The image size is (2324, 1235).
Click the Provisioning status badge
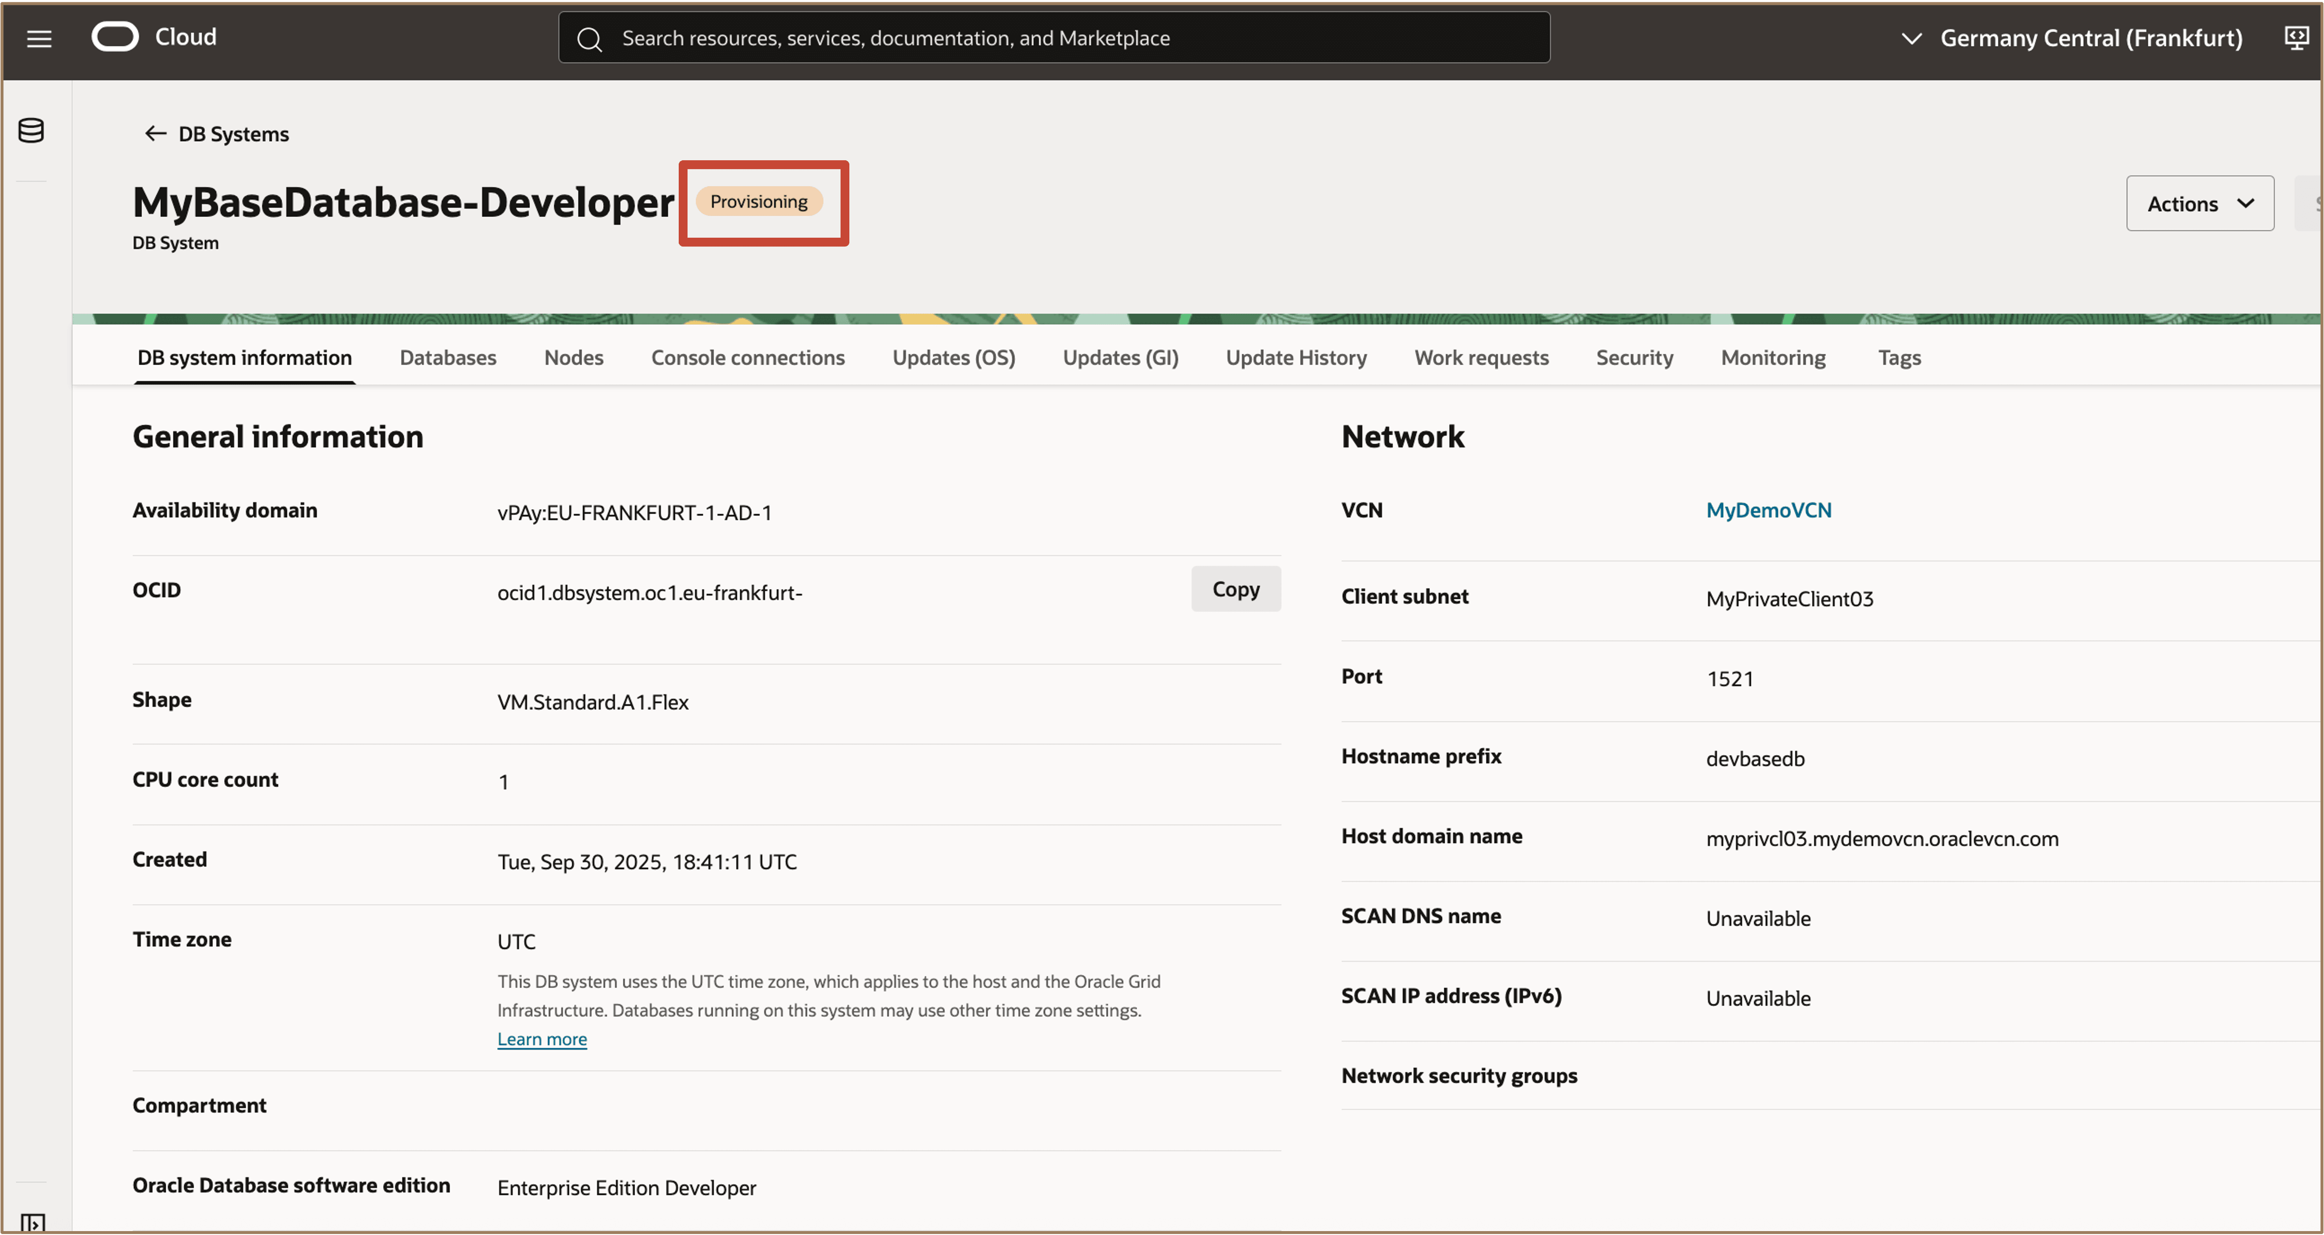[759, 201]
